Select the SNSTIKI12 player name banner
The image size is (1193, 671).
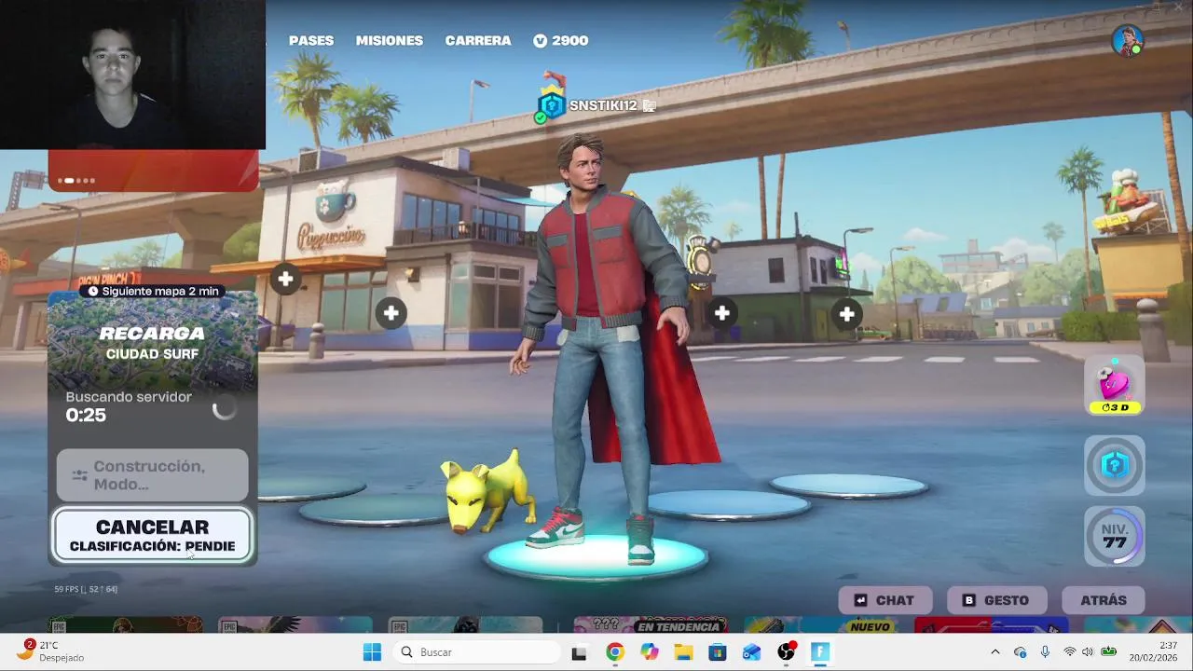click(x=603, y=105)
